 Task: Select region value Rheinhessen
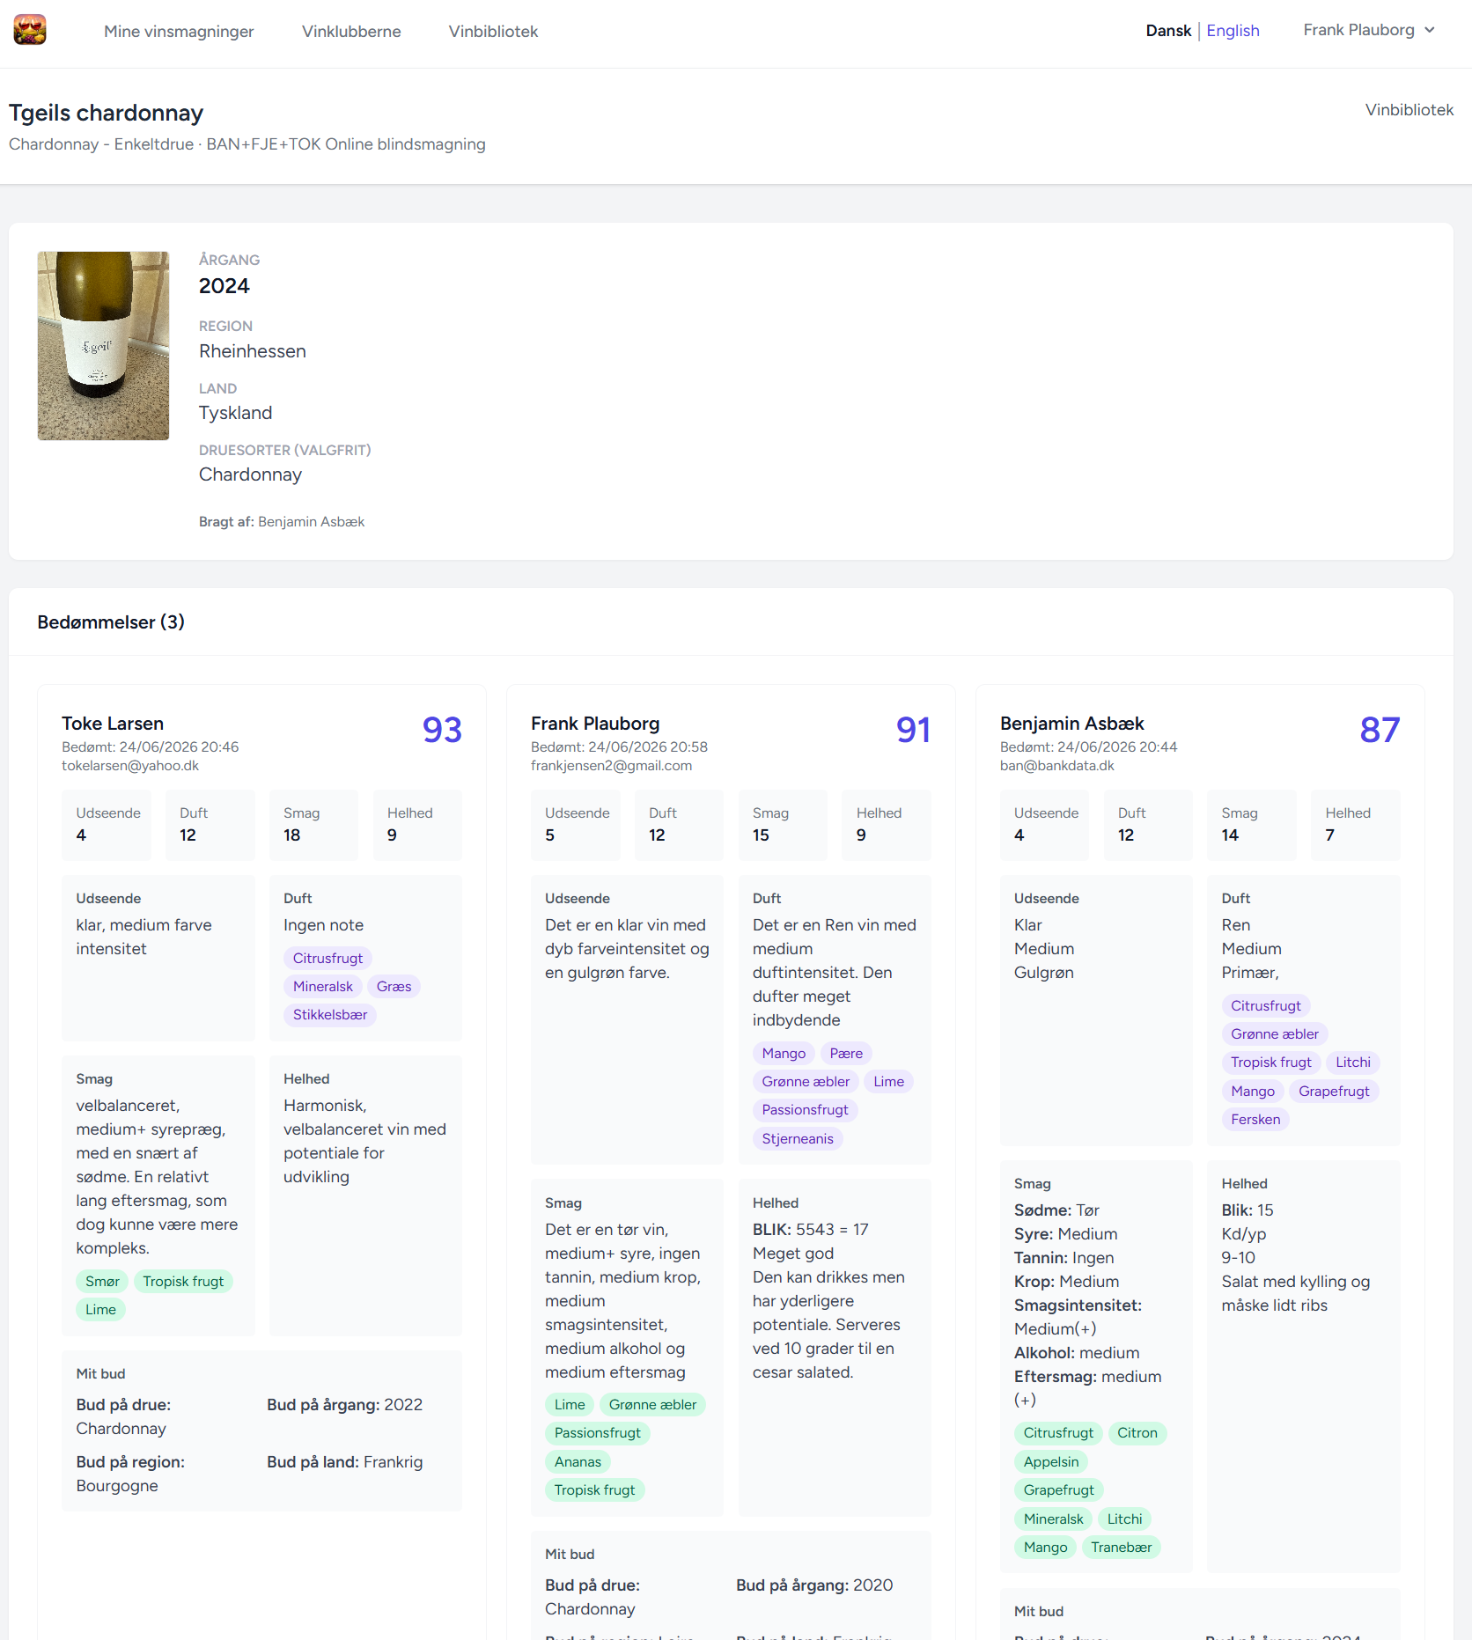tap(253, 351)
